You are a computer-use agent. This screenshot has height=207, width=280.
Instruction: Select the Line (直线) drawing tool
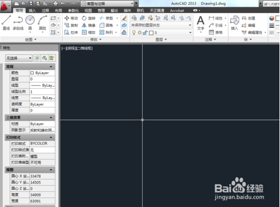pos(6,23)
